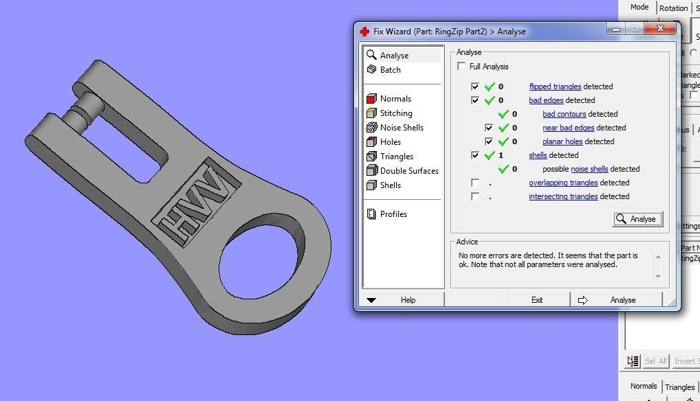Select the Shells cube icon

[x=371, y=185]
